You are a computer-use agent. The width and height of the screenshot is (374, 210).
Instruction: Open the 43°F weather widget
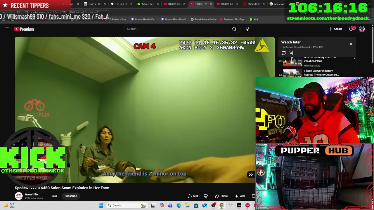click(9, 205)
